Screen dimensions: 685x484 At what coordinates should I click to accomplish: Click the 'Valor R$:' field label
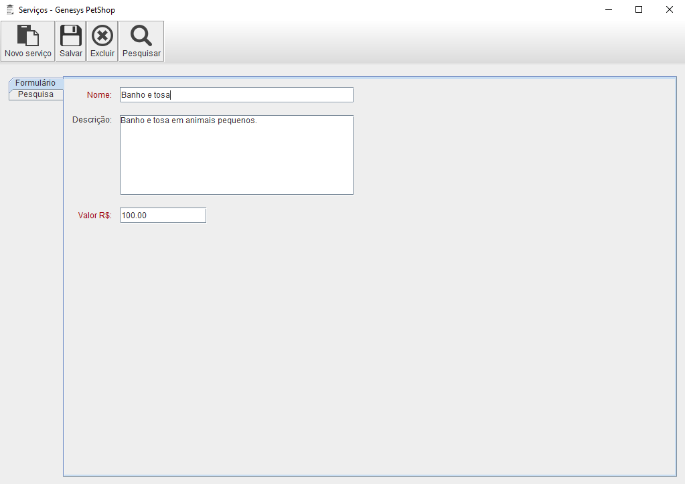(94, 216)
